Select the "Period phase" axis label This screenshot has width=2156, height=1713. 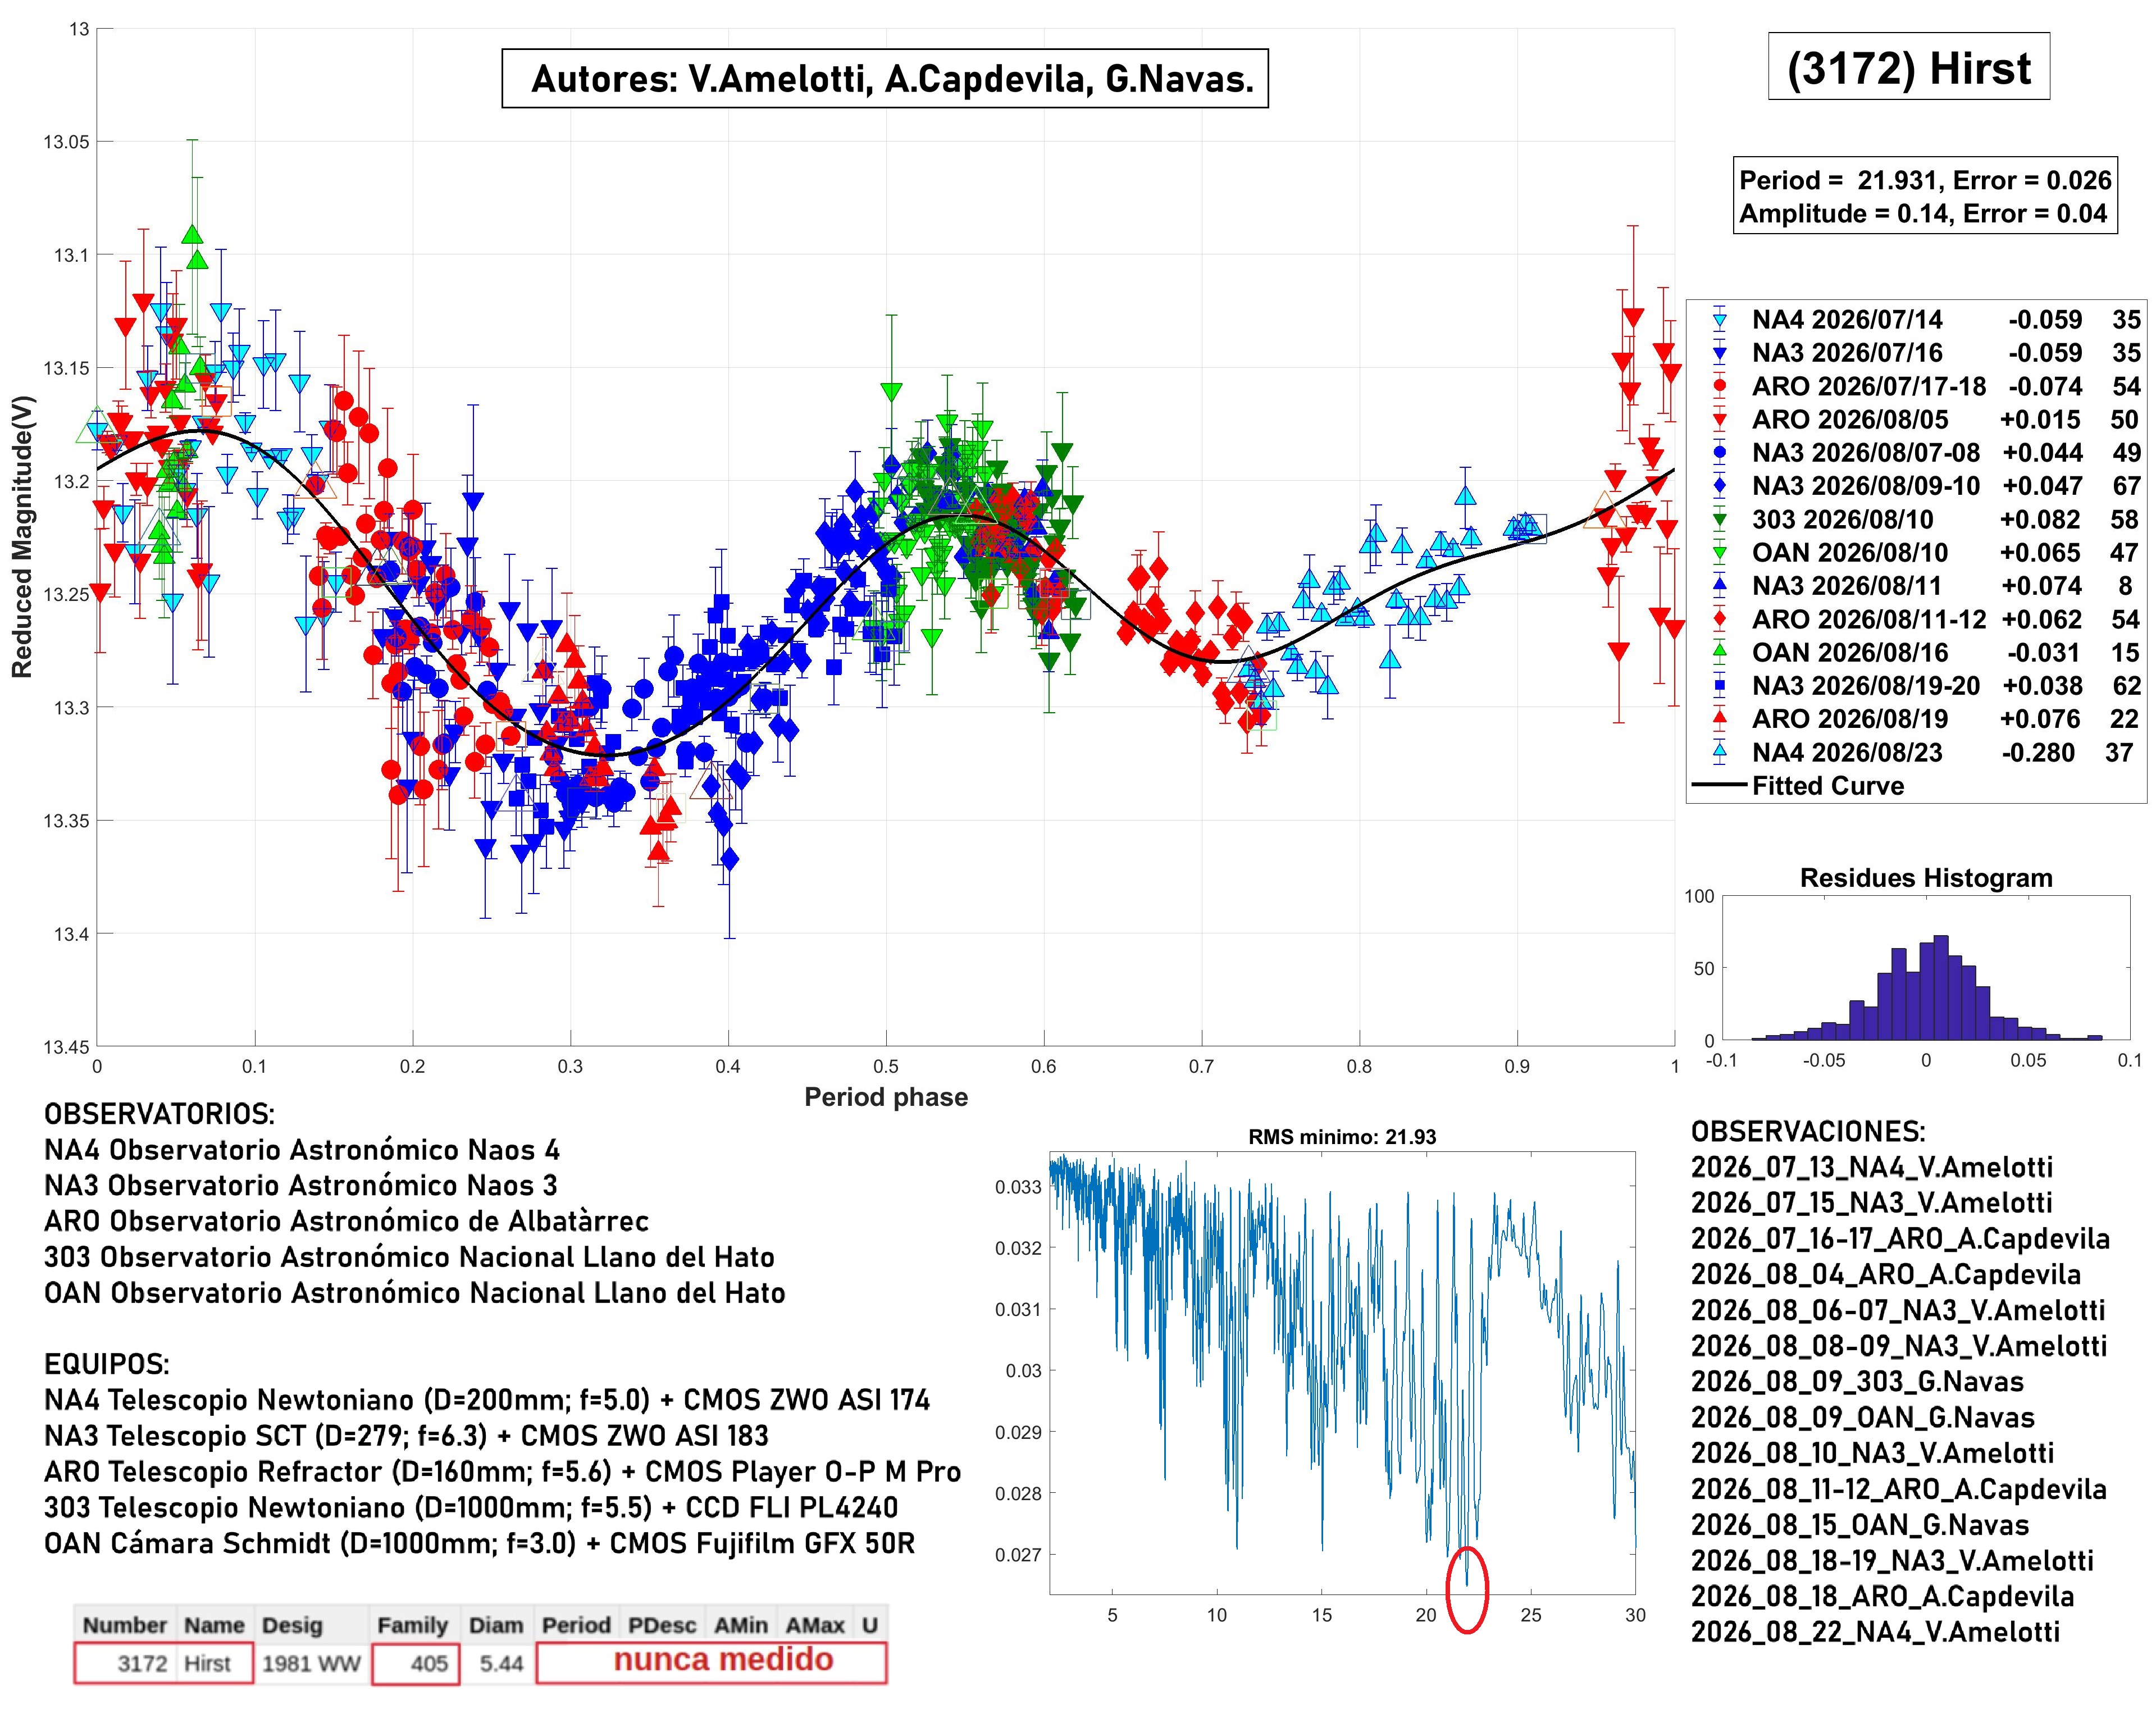pyautogui.click(x=886, y=1097)
